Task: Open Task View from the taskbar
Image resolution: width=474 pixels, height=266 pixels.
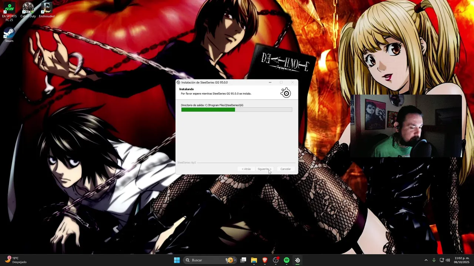Action: coord(243,260)
